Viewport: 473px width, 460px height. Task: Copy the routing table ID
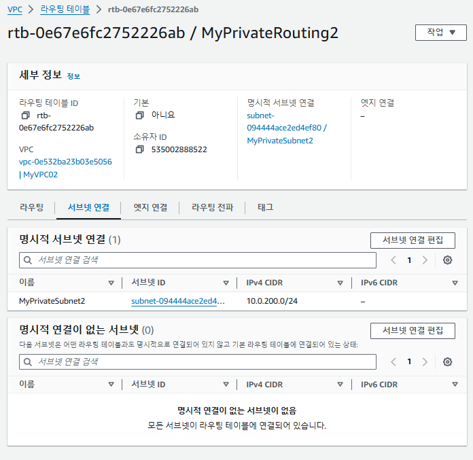coord(25,116)
